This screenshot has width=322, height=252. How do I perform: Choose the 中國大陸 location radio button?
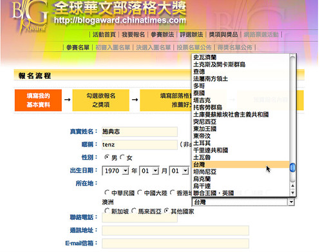coord(139,193)
